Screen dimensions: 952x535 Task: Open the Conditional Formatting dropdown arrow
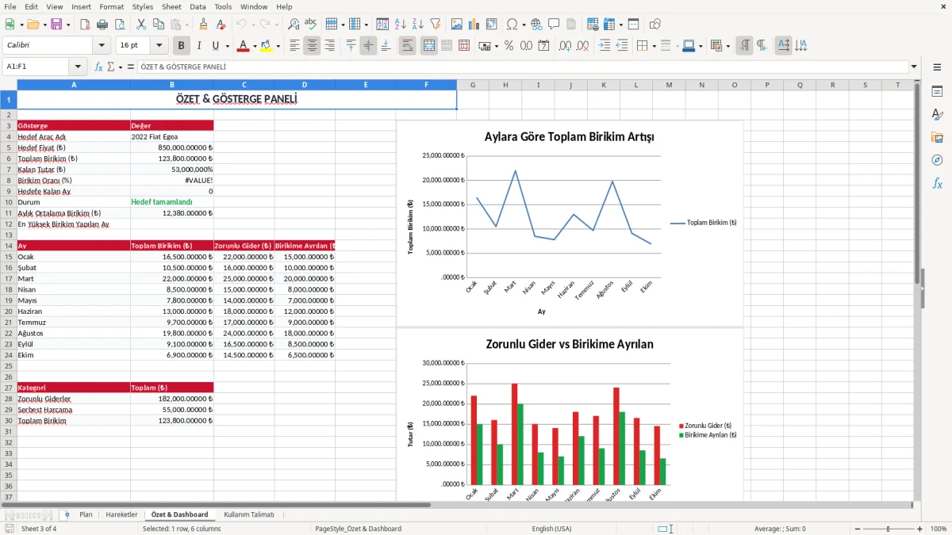[x=727, y=46]
